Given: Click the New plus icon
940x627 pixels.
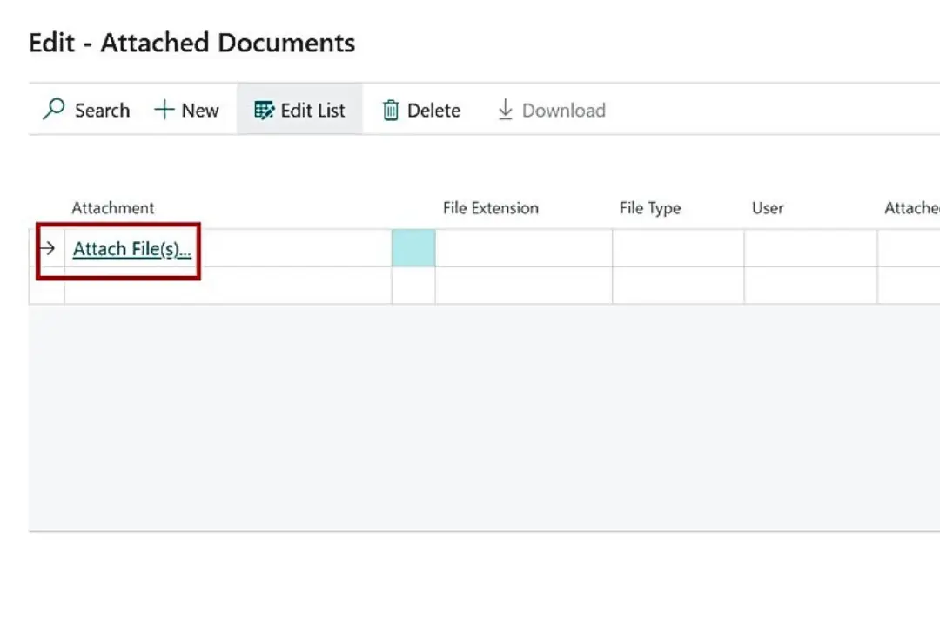Looking at the screenshot, I should [164, 110].
